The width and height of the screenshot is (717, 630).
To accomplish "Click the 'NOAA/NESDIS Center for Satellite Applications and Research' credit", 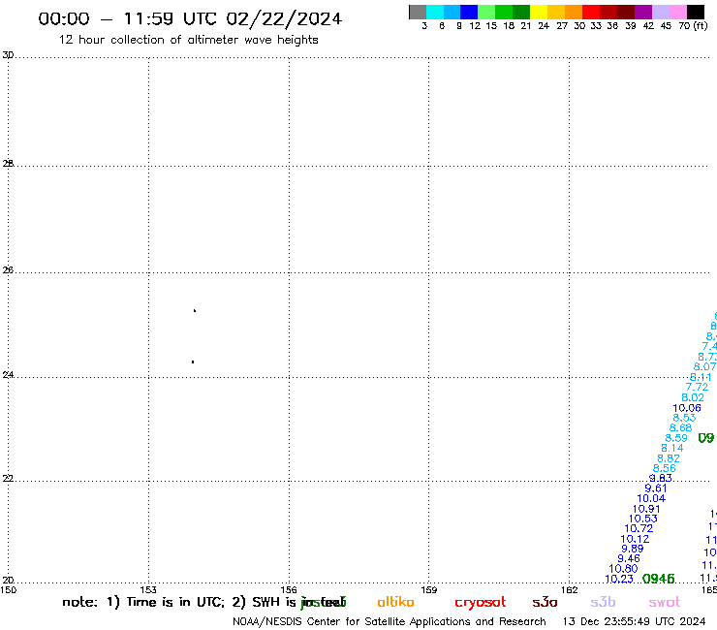I will pos(390,622).
